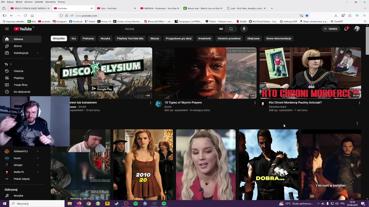Screen dimensions: 369x207
Task: Open the browser downloads icon
Action: point(336,16)
